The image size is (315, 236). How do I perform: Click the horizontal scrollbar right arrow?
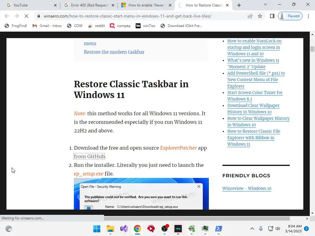pos(307,218)
